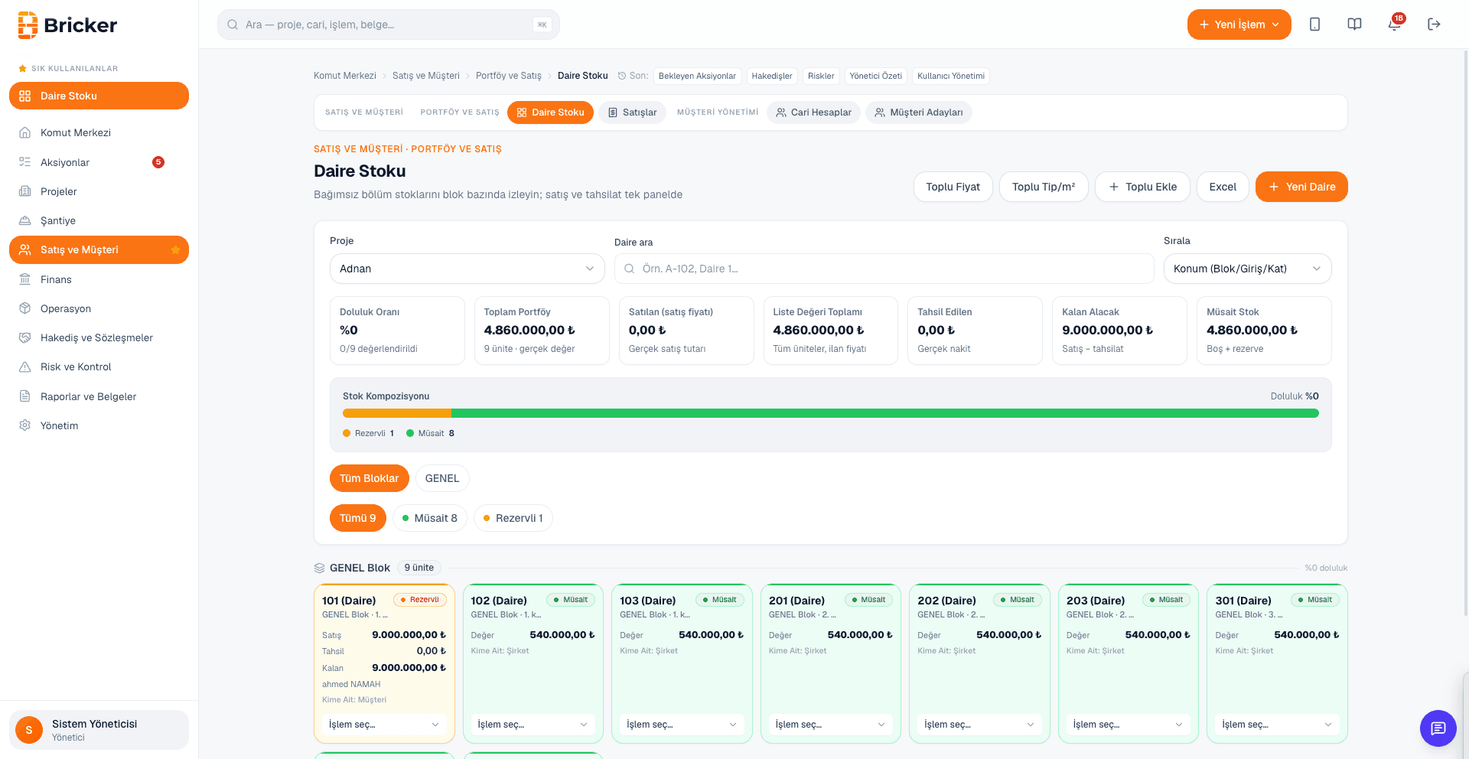This screenshot has width=1469, height=759.
Task: Click the Hakediş ve Sözleşmeler handshake icon
Action: (x=25, y=337)
